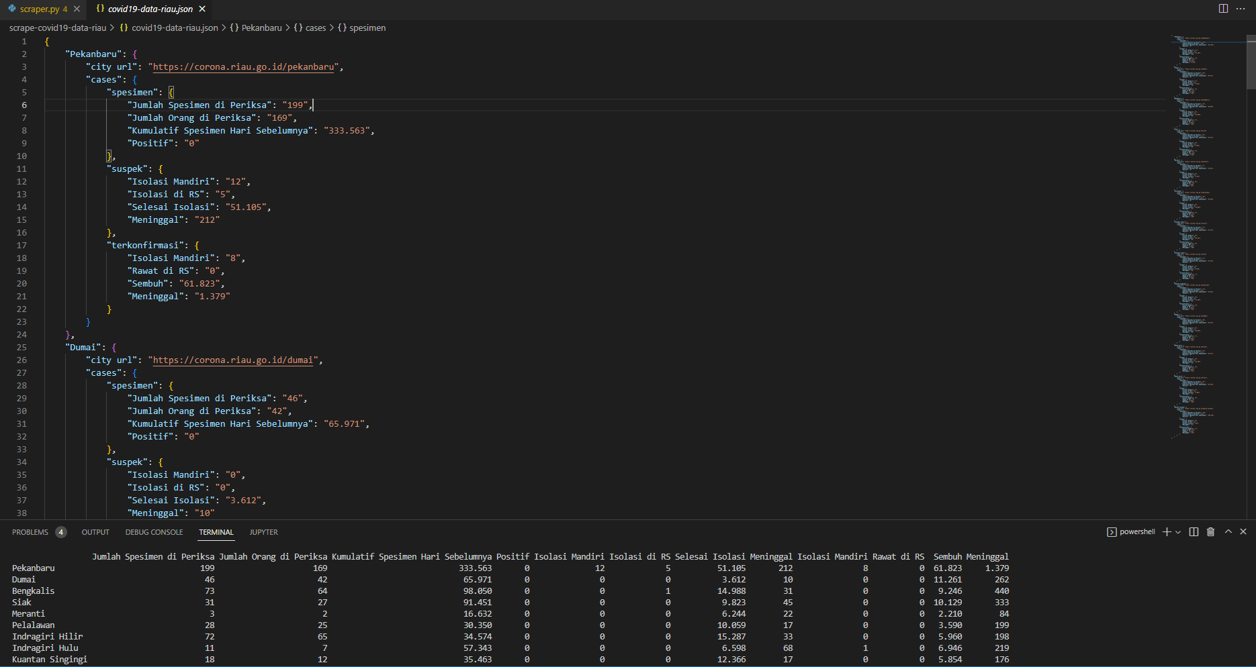
Task: Close the covid19-data-riau.json tab
Action: point(202,9)
